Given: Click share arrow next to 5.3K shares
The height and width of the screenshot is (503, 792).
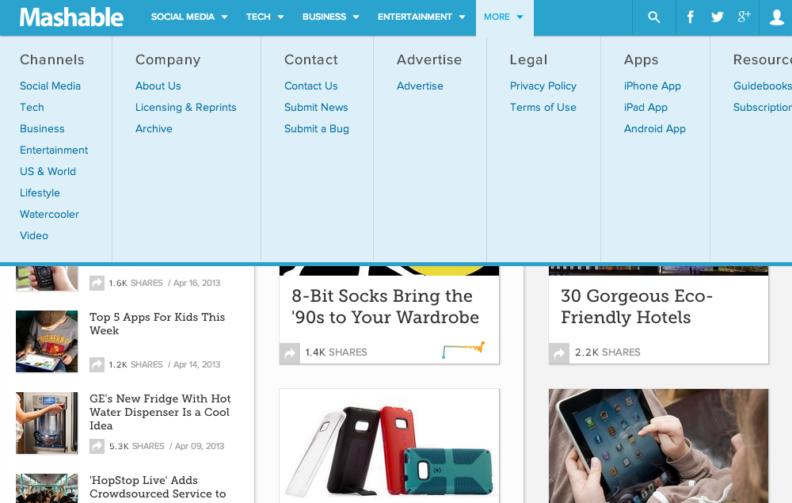Looking at the screenshot, I should 97,447.
